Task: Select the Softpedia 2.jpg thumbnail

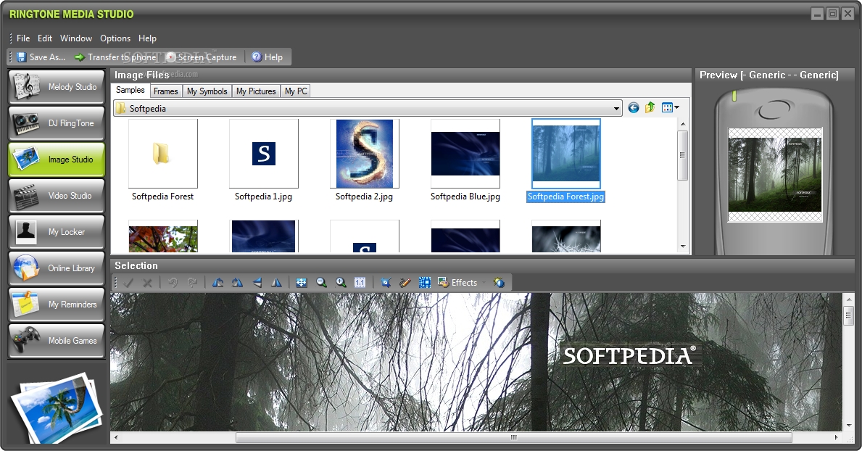Action: (x=365, y=154)
